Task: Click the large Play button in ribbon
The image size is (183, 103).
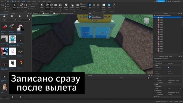Action: coord(90,6)
